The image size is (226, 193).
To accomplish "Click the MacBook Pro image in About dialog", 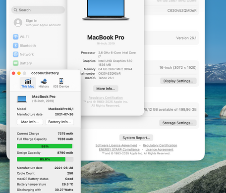I will pos(106,10).
